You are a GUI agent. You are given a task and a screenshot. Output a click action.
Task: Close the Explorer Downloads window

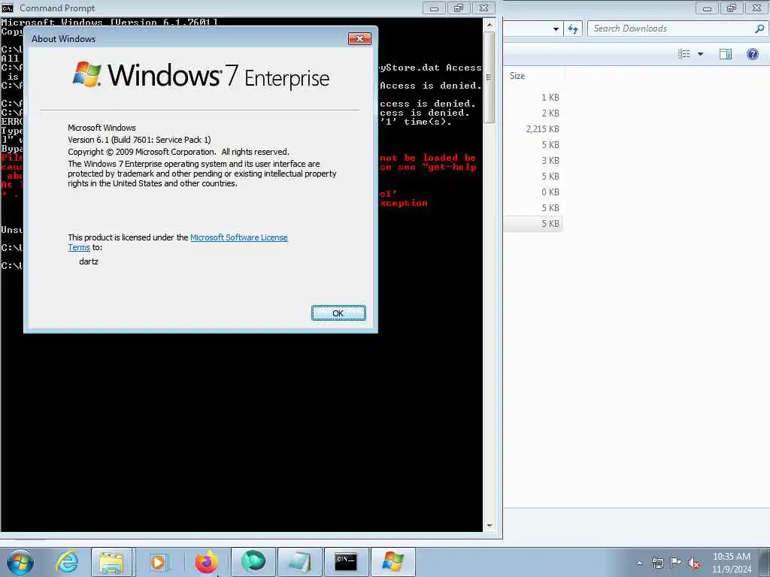pyautogui.click(x=757, y=8)
